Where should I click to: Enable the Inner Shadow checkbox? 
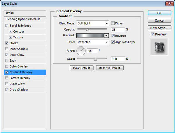pos(7,49)
